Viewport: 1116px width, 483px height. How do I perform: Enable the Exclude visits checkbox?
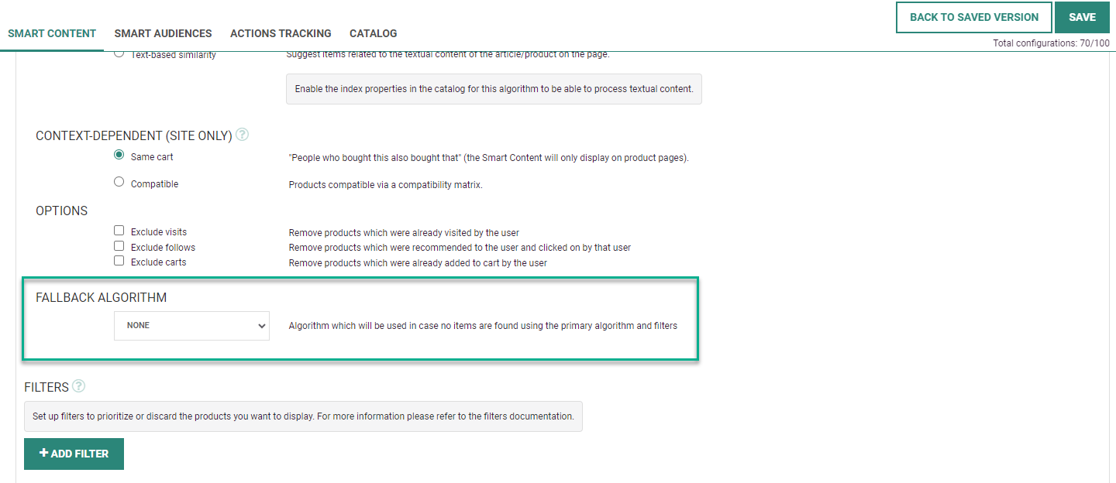click(x=119, y=231)
